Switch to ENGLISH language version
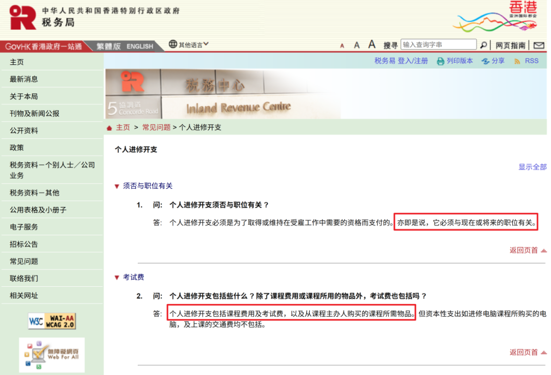The height and width of the screenshot is (375, 551). point(140,46)
